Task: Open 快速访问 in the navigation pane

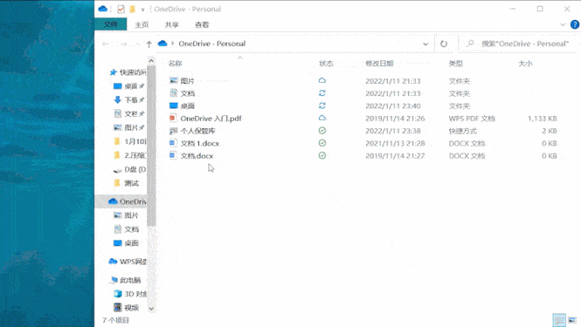Action: pyautogui.click(x=128, y=72)
